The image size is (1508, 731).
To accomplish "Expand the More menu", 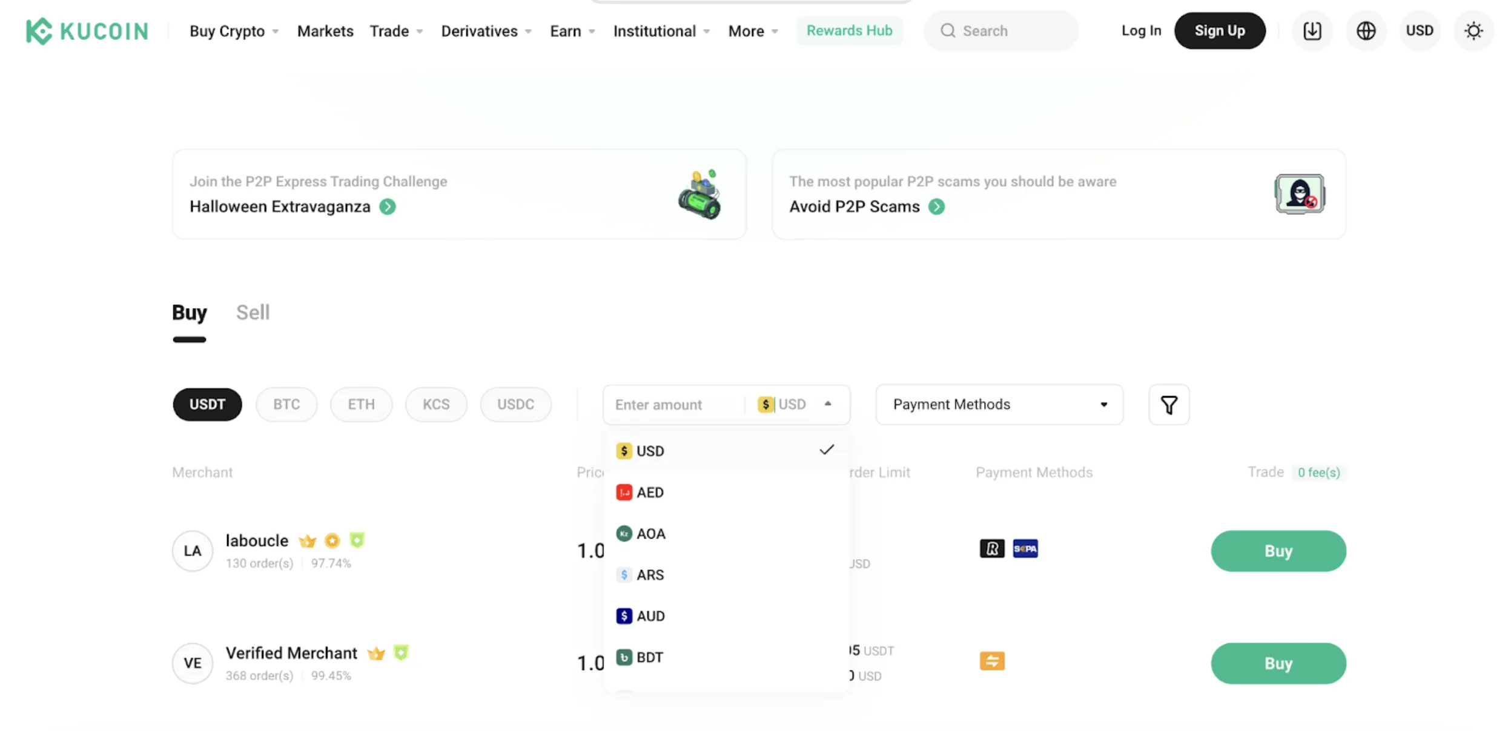I will pyautogui.click(x=753, y=31).
